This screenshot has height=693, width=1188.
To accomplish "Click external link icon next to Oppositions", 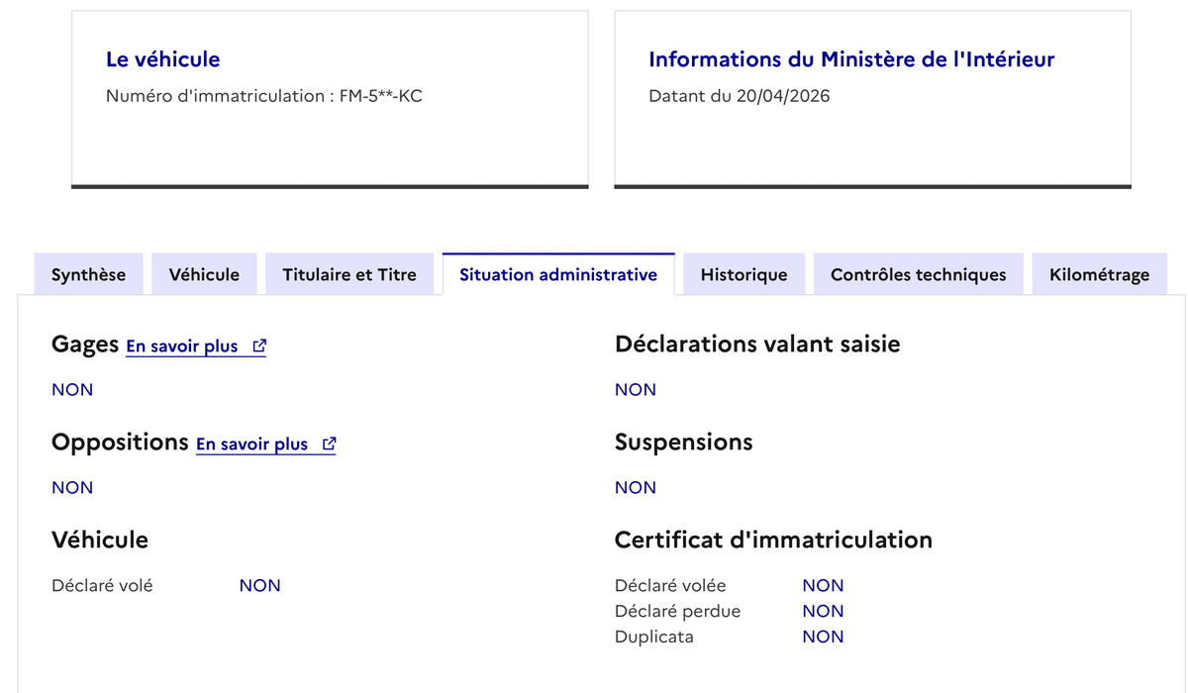I will point(330,445).
